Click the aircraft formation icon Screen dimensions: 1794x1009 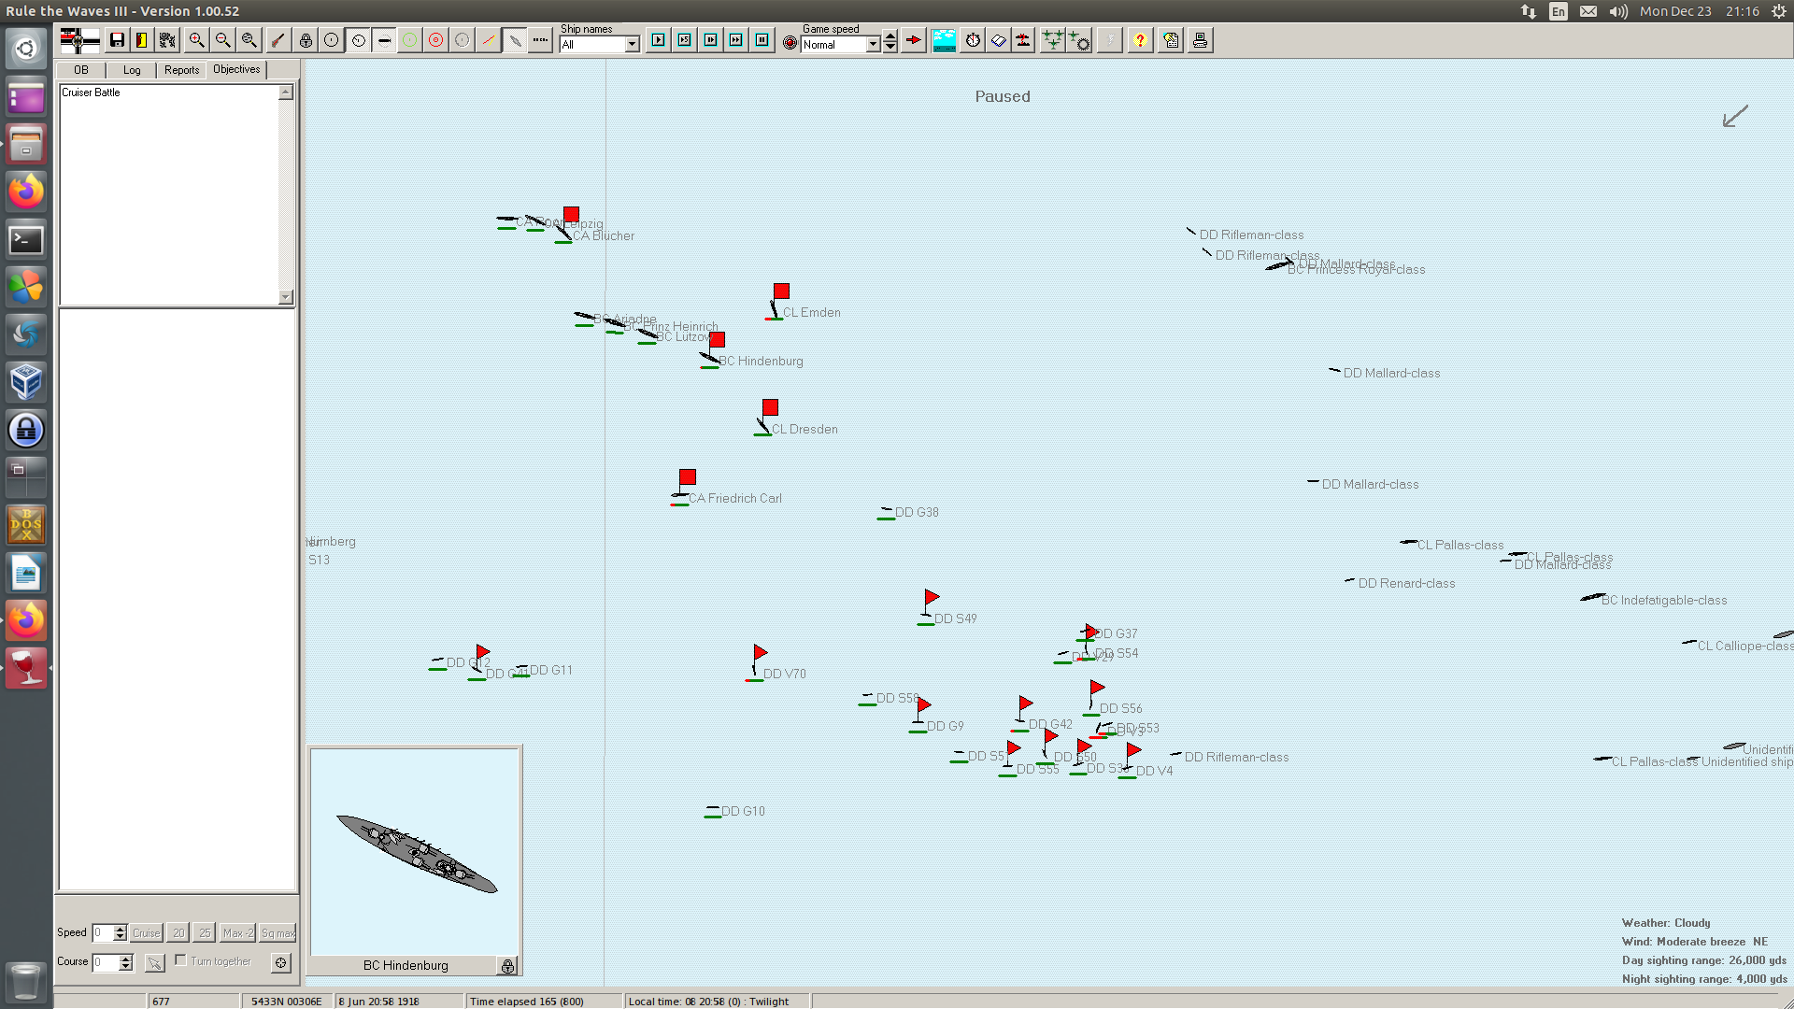(1052, 40)
